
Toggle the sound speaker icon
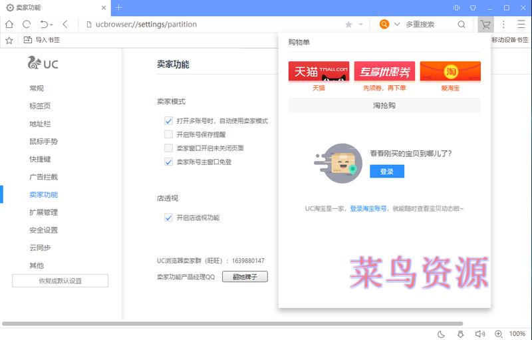tap(479, 334)
